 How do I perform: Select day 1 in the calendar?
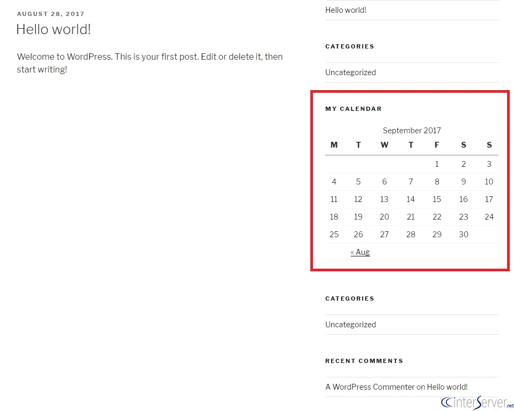click(437, 164)
